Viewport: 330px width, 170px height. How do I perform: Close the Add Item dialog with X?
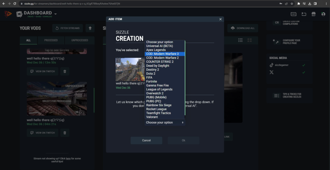tap(220, 19)
